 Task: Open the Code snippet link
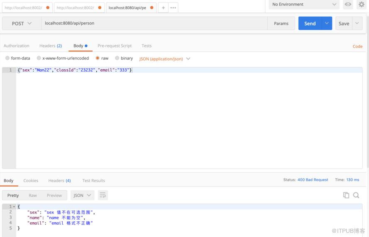357,46
